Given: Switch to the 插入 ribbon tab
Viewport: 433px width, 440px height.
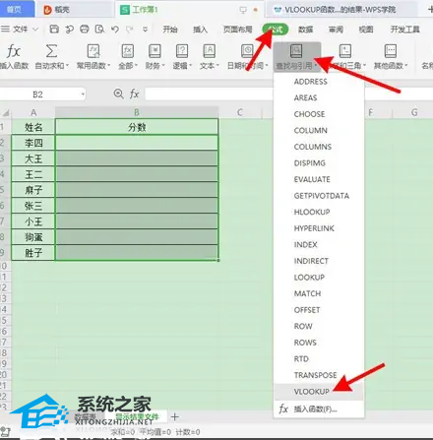Looking at the screenshot, I should (200, 30).
